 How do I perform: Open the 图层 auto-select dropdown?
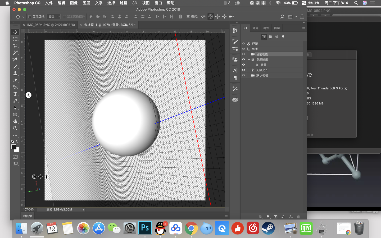point(54,16)
